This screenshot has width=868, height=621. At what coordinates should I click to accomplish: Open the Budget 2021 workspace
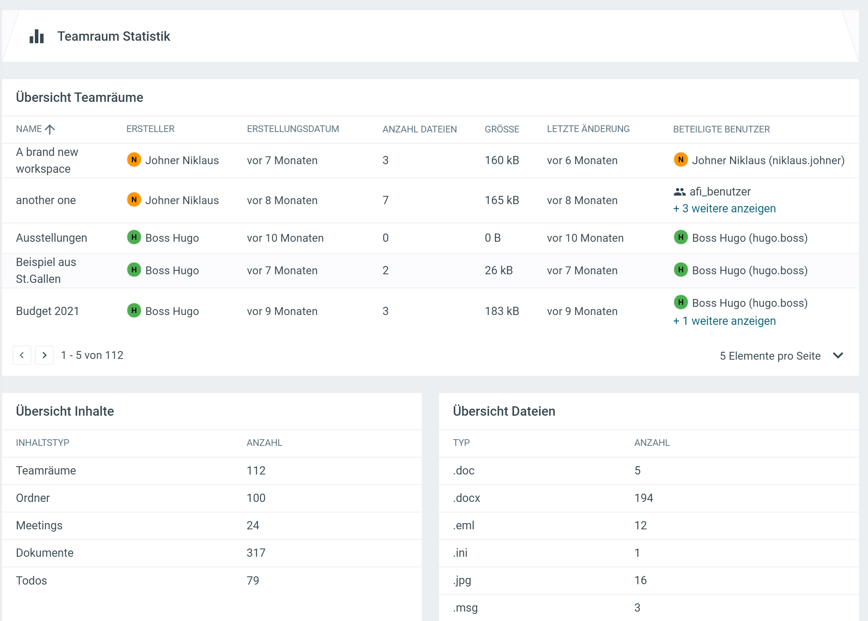pos(47,311)
